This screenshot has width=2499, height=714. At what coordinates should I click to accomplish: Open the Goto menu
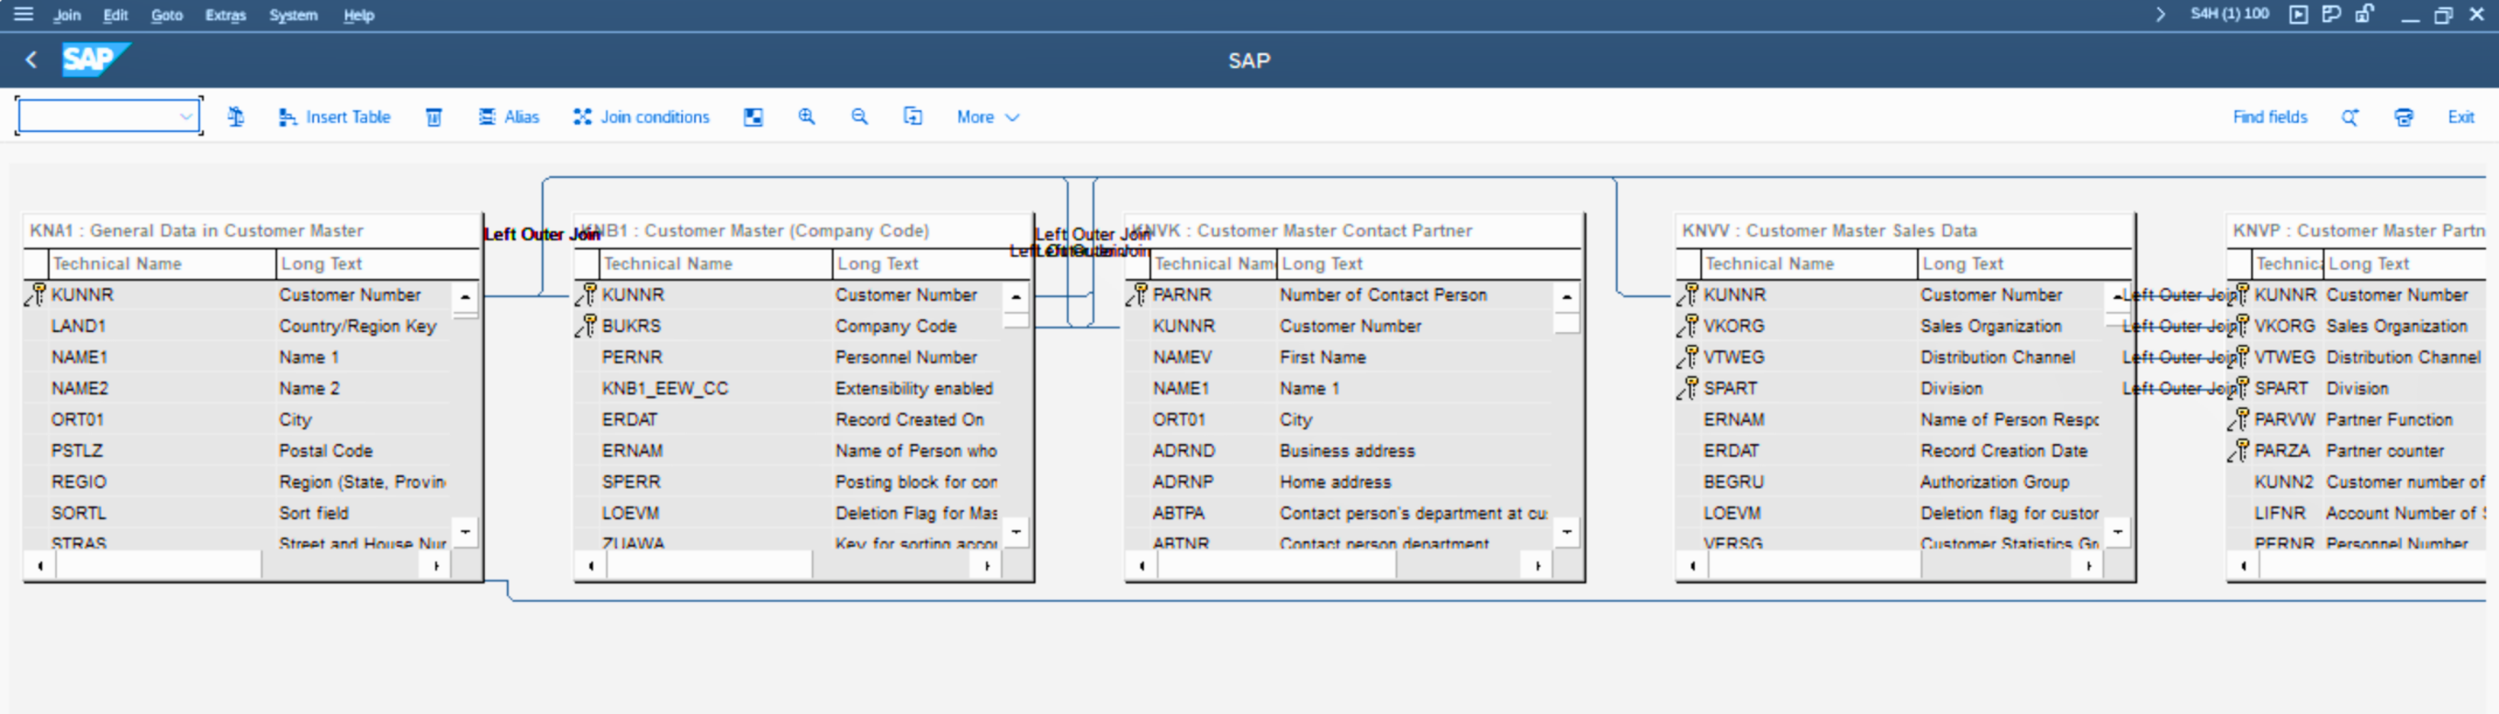click(166, 14)
